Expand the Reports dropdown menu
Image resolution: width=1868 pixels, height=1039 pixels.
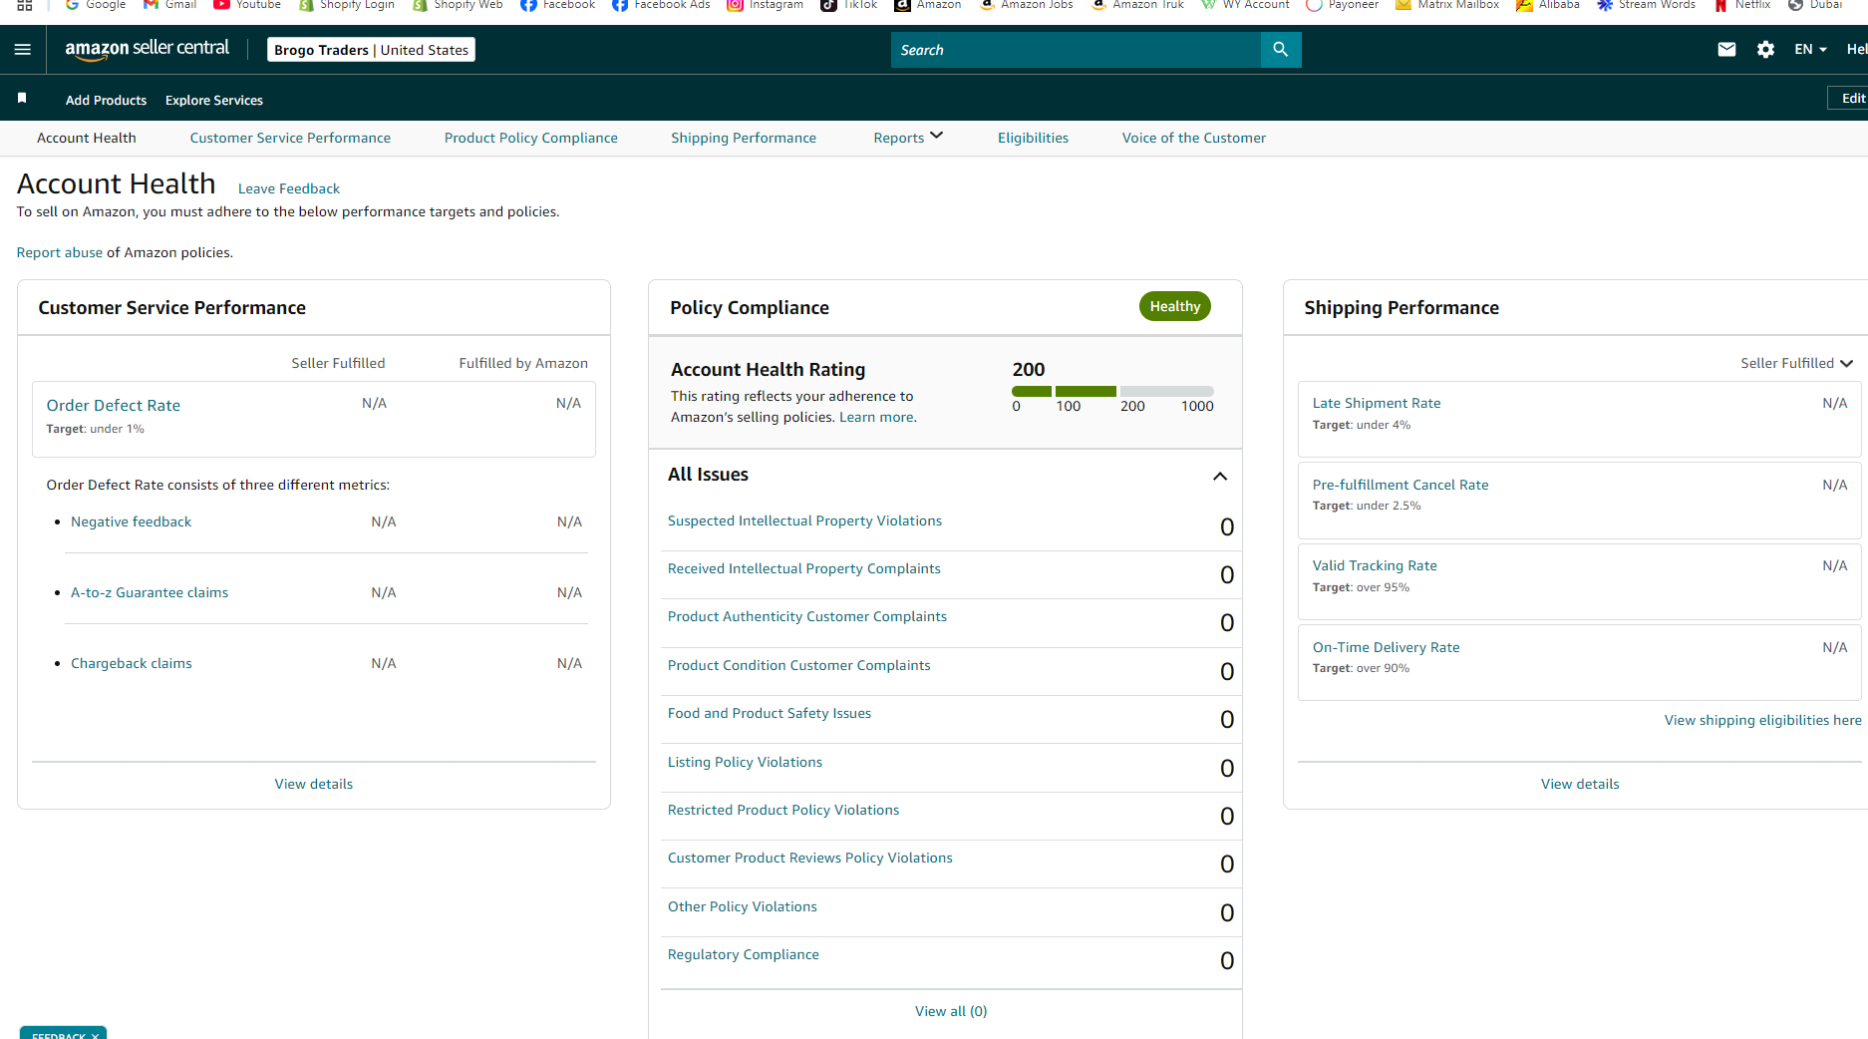pyautogui.click(x=908, y=138)
